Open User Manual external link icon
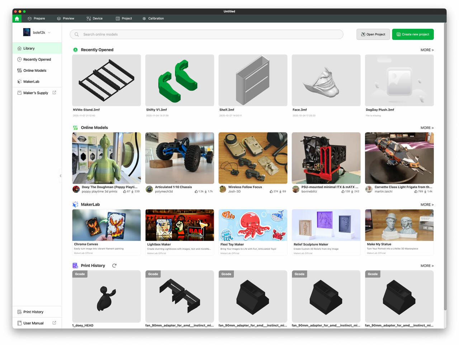This screenshot has width=459, height=345. (54, 323)
